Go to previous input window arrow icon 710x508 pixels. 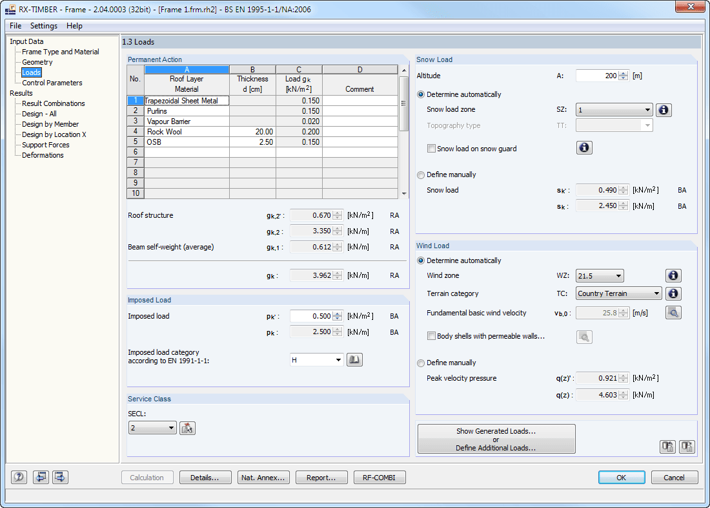41,477
